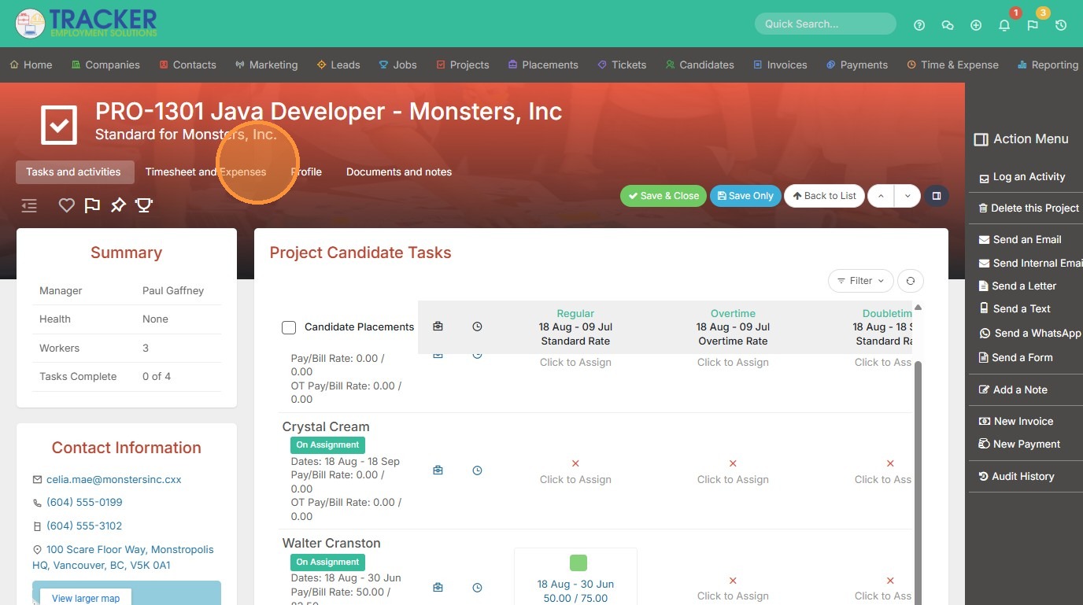The height and width of the screenshot is (605, 1083).
Task: Open the flagged items icon in top bar
Action: [x=1033, y=25]
